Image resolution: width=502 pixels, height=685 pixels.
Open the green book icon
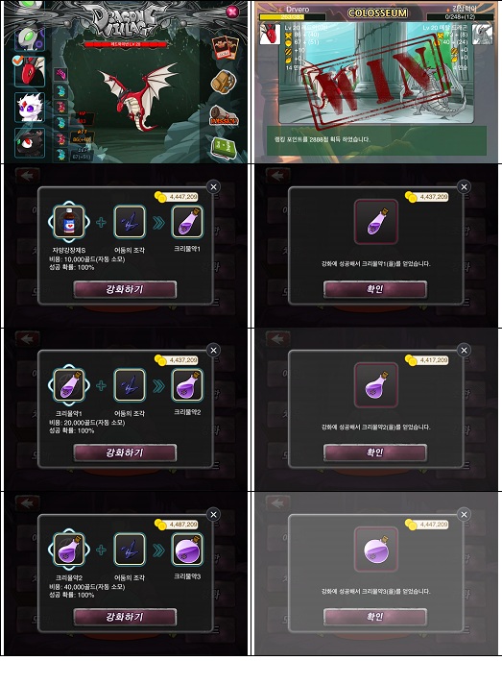[x=225, y=149]
